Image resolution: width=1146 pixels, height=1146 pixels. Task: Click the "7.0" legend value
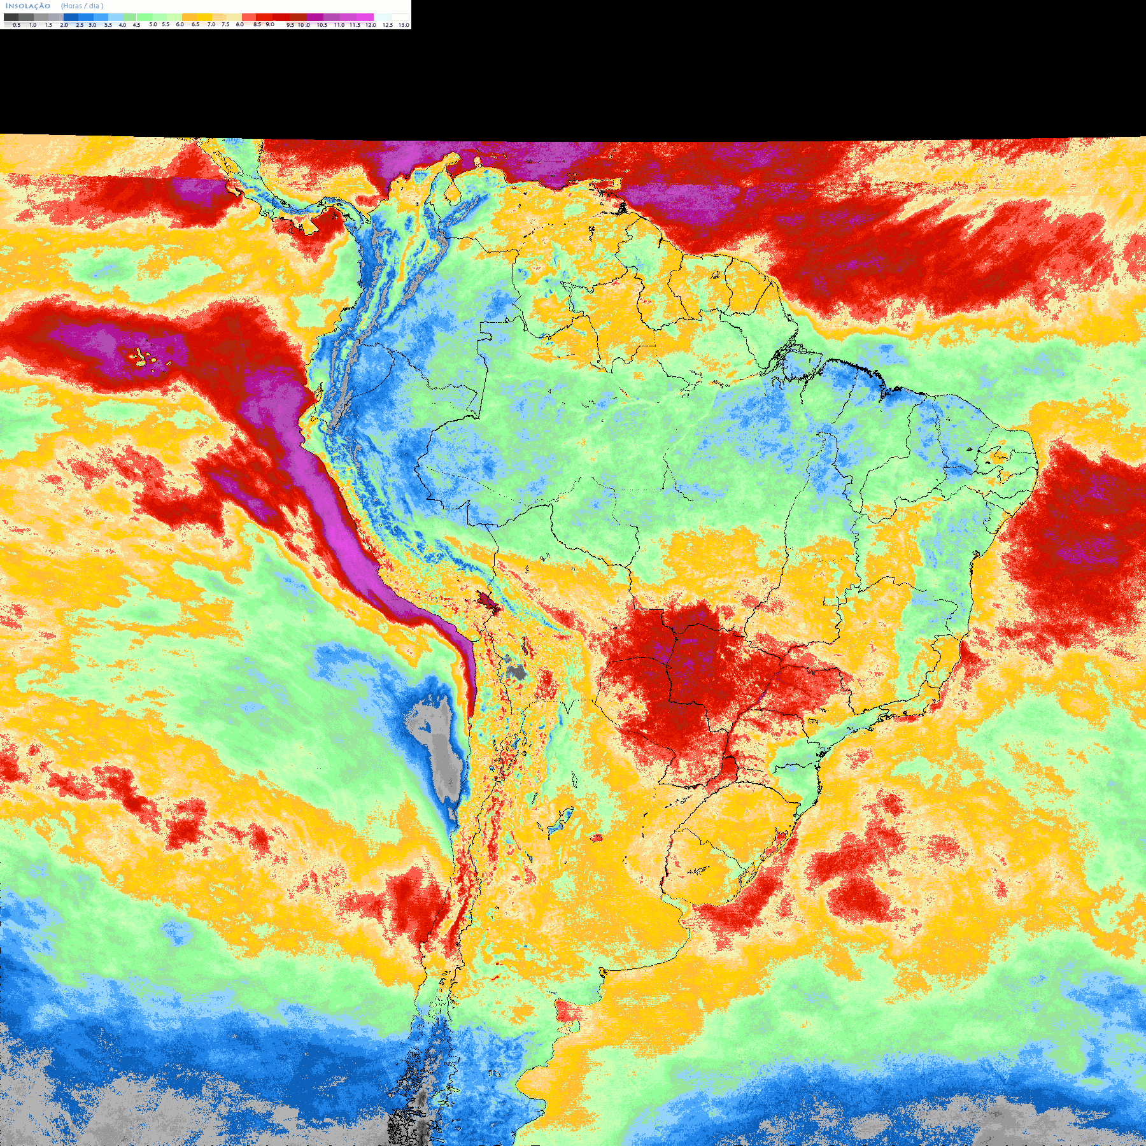211,24
